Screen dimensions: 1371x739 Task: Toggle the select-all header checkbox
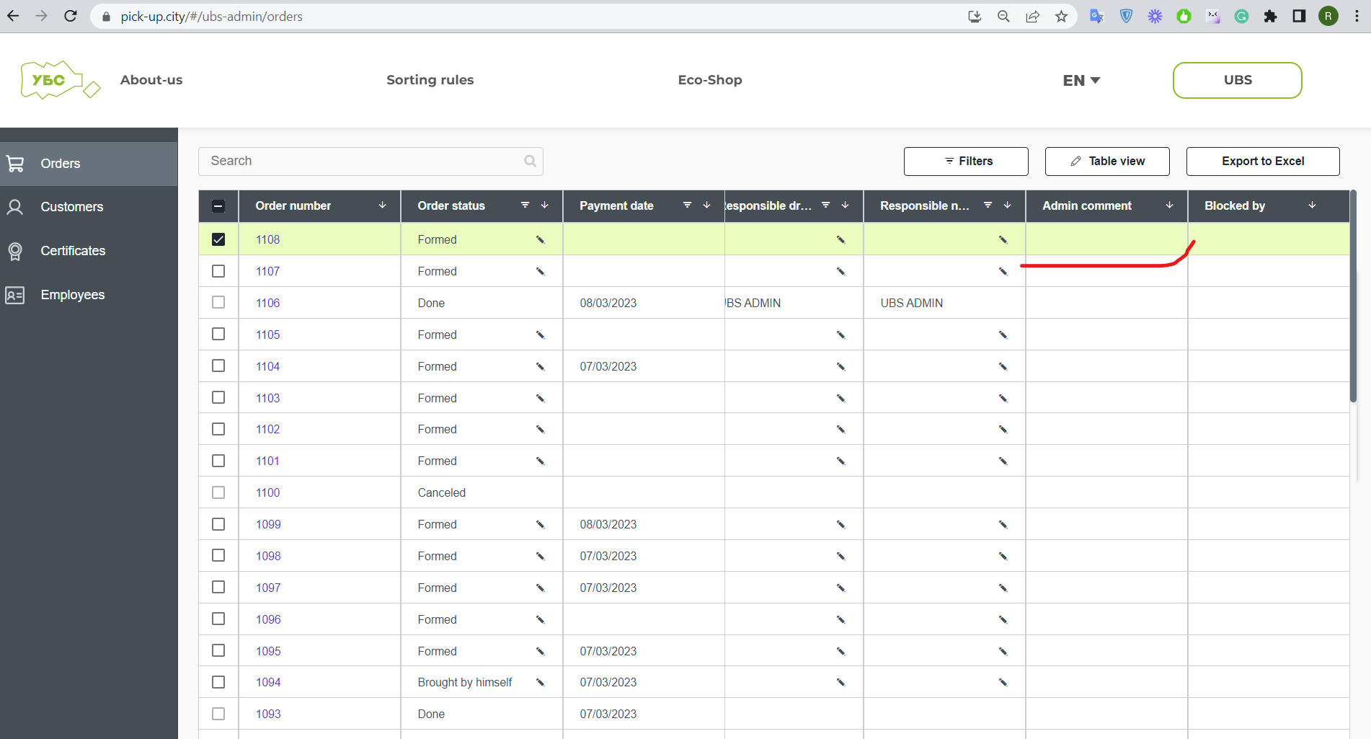tap(218, 206)
